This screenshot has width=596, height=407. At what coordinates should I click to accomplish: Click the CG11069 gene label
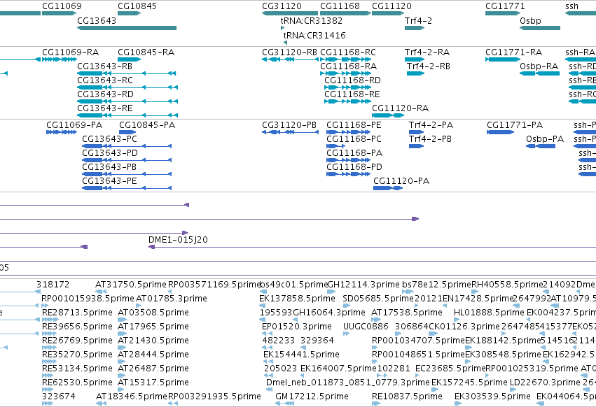pos(62,6)
